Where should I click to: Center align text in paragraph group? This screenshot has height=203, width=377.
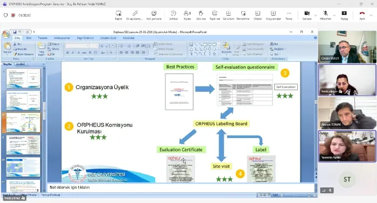point(127,53)
